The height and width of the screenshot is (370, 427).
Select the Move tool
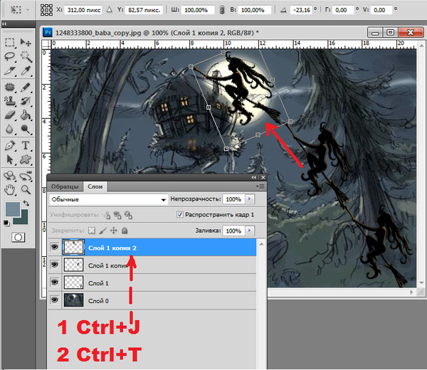(26, 43)
